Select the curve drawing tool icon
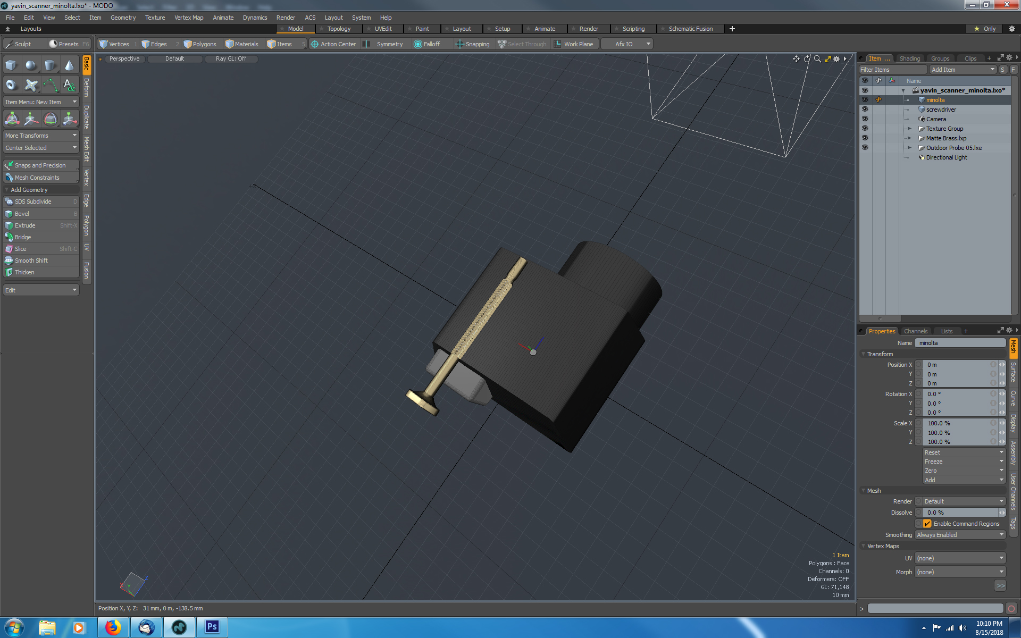This screenshot has height=638, width=1021. tap(50, 85)
